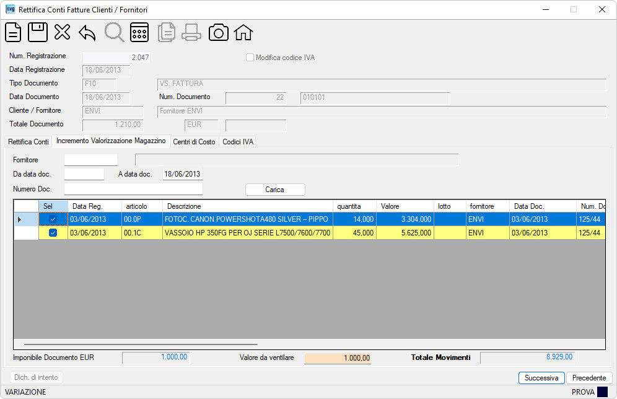Enable the Modifica codice IVA checkbox
Image resolution: width=617 pixels, height=399 pixels.
pos(250,58)
